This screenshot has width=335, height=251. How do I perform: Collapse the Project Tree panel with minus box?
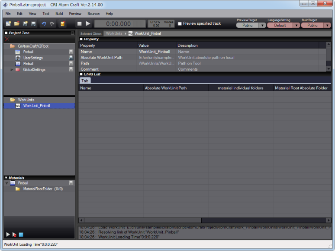(72, 33)
